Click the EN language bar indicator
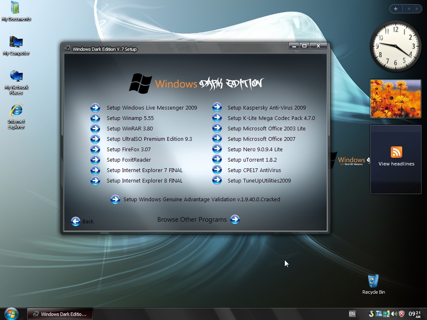Screen dimensions: 427x320 (x=352, y=314)
